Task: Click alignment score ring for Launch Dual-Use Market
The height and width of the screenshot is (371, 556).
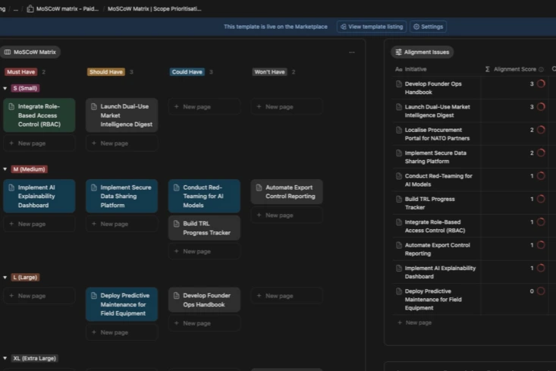Action: click(x=541, y=107)
